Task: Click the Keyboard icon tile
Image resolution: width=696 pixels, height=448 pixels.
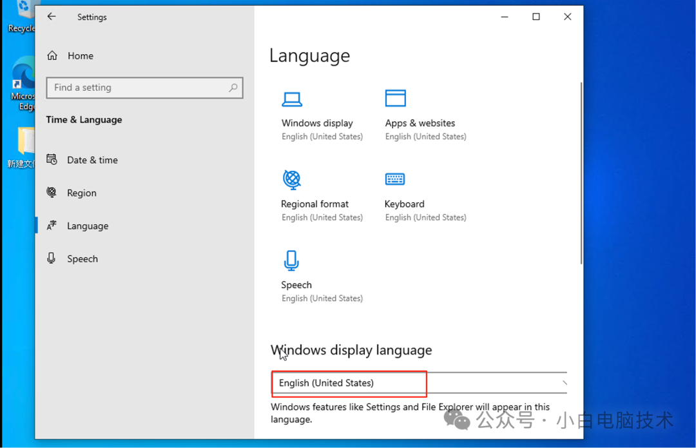Action: pyautogui.click(x=395, y=179)
